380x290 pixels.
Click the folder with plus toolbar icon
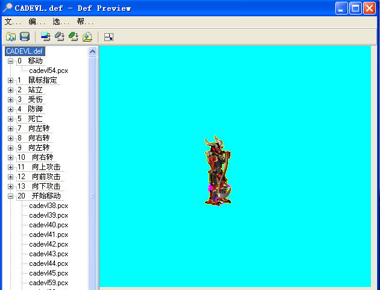(x=87, y=37)
